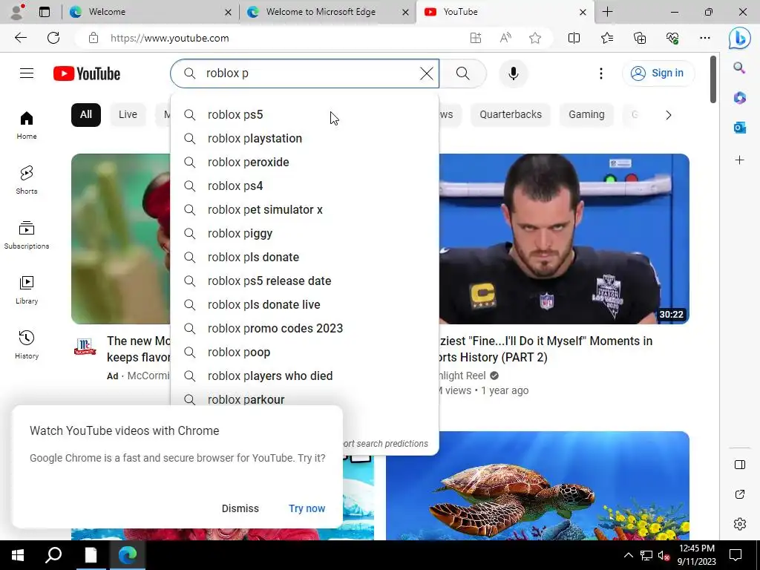
Task: Open Read aloud in address bar
Action: 505,38
